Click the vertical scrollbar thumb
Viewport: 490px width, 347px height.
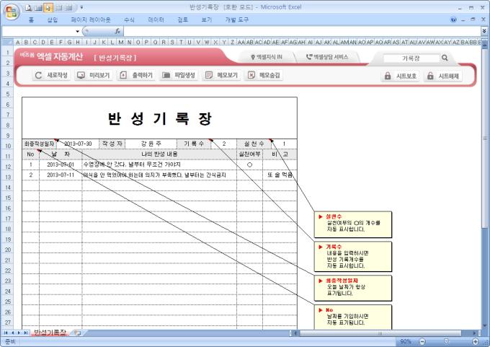click(484, 138)
